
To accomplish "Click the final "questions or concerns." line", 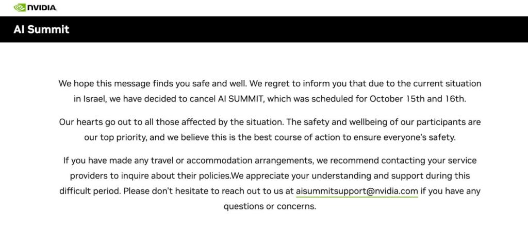I will (x=269, y=207).
